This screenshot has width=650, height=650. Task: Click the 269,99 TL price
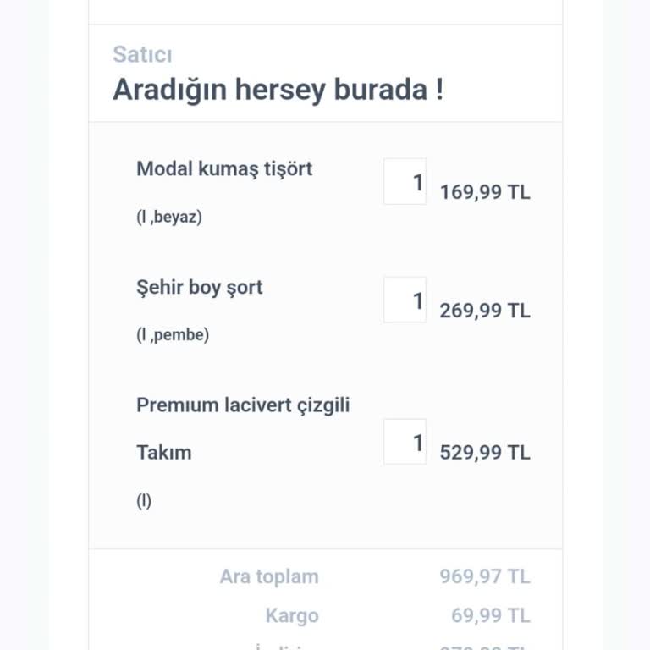pos(485,311)
